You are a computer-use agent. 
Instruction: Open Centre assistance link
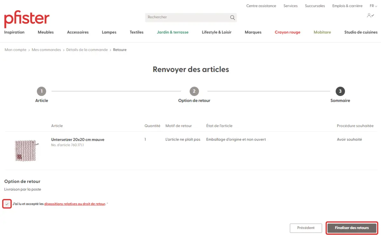[x=261, y=6]
